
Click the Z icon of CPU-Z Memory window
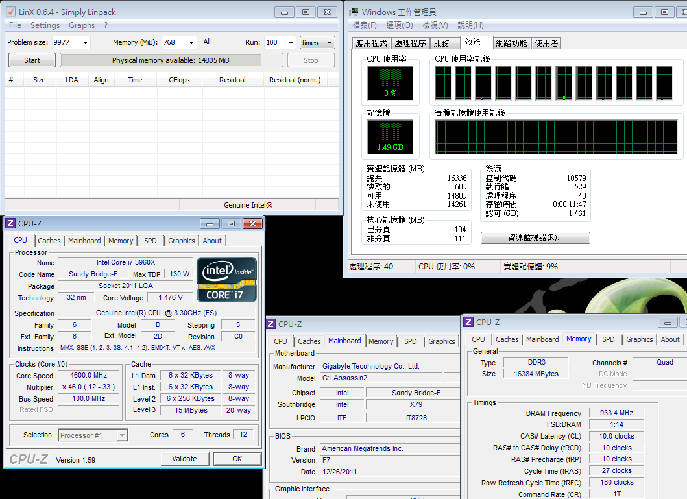(x=468, y=322)
